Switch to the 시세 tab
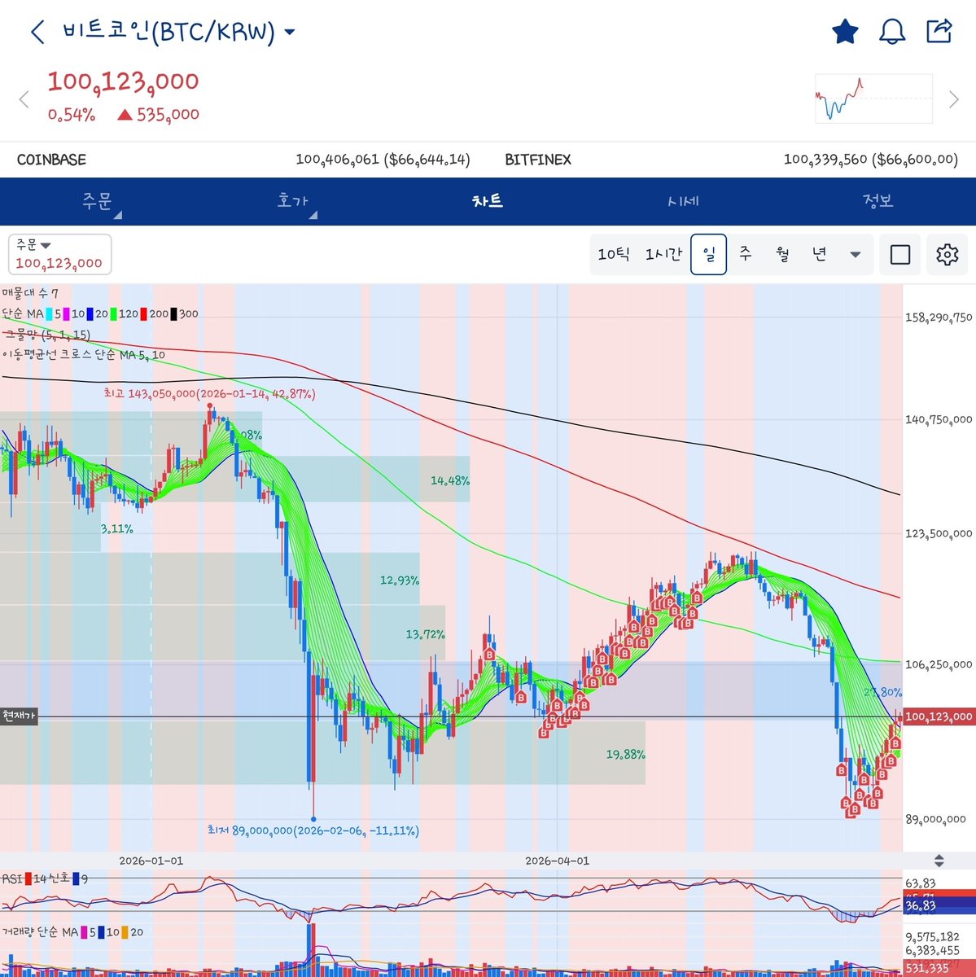Image resolution: width=976 pixels, height=977 pixels. (683, 201)
